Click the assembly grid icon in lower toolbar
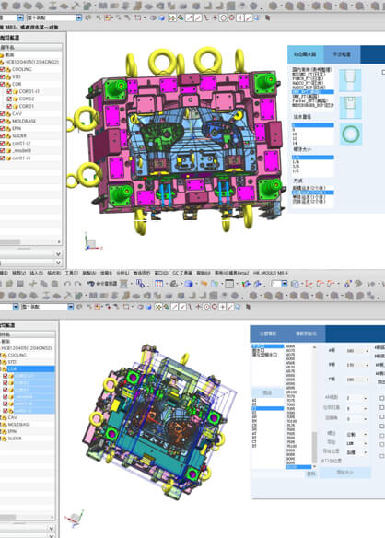This screenshot has width=385, height=538. (x=158, y=284)
